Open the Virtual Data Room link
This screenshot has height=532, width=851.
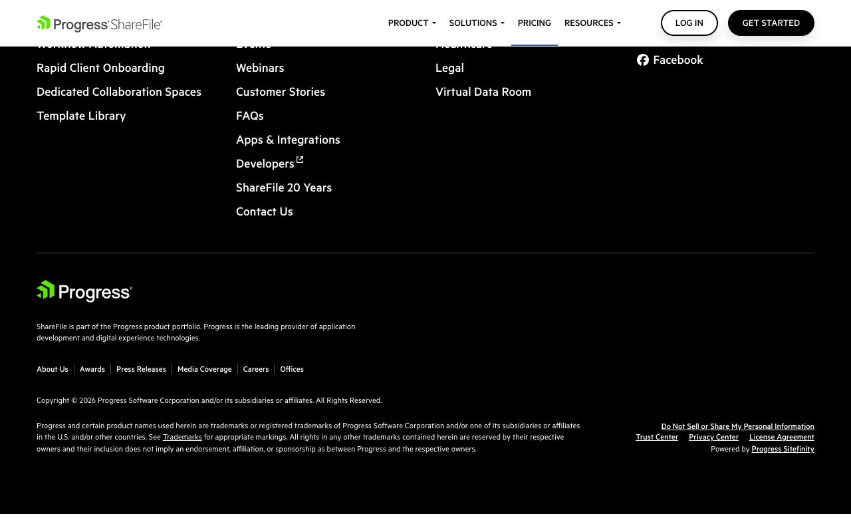pyautogui.click(x=483, y=92)
